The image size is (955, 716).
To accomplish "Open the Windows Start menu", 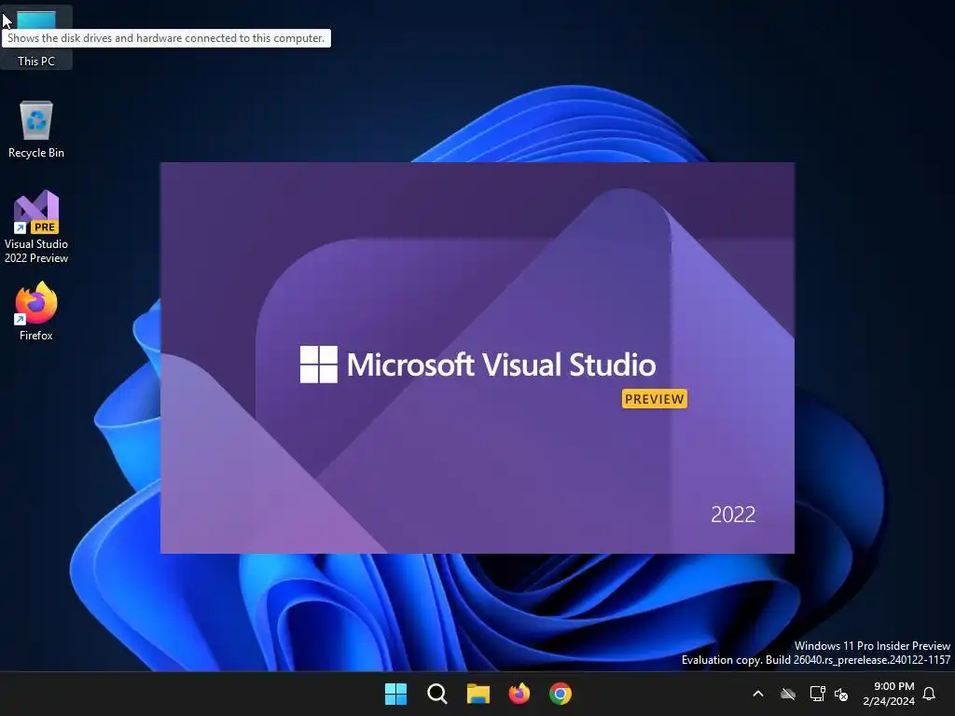I will point(395,694).
